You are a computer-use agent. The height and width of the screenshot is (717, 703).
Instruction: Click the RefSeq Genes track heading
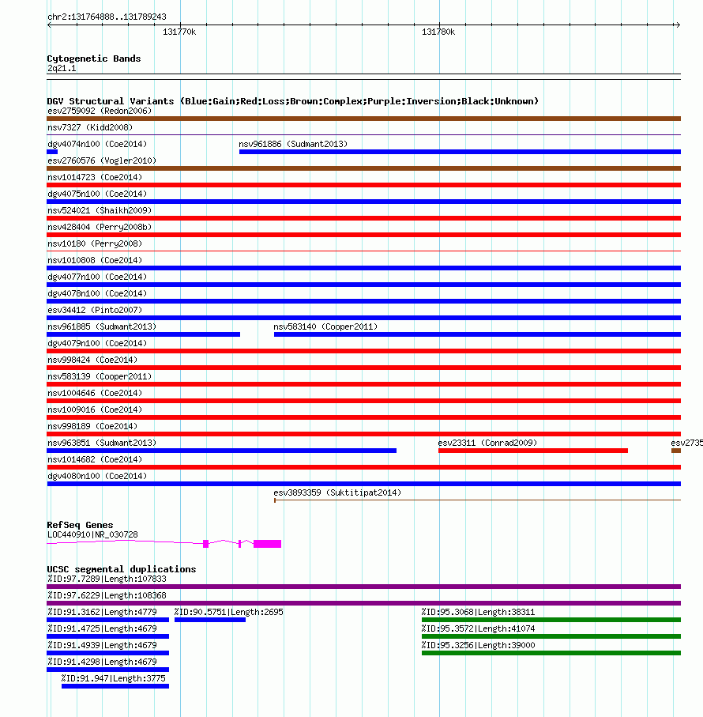pyautogui.click(x=80, y=525)
